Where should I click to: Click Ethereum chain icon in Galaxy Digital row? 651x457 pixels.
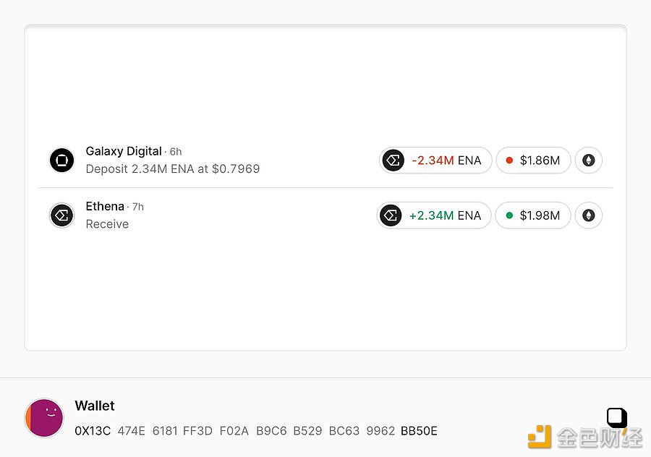(x=589, y=161)
